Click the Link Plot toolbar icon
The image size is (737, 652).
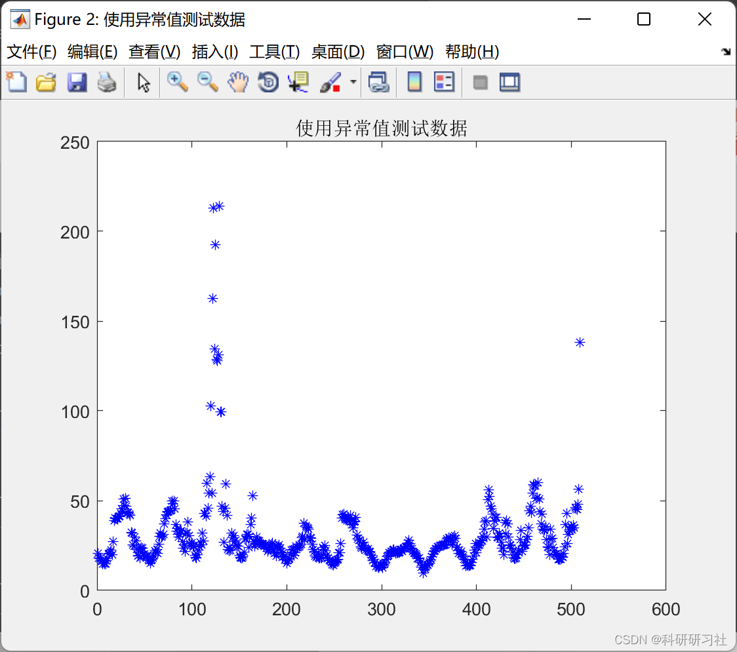[x=378, y=82]
